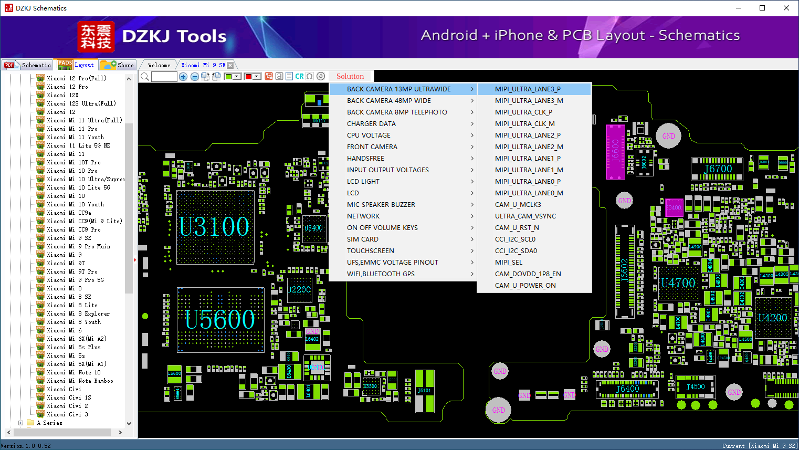Open Xiaomi 12S Ultra(Full) in tree

click(x=81, y=103)
